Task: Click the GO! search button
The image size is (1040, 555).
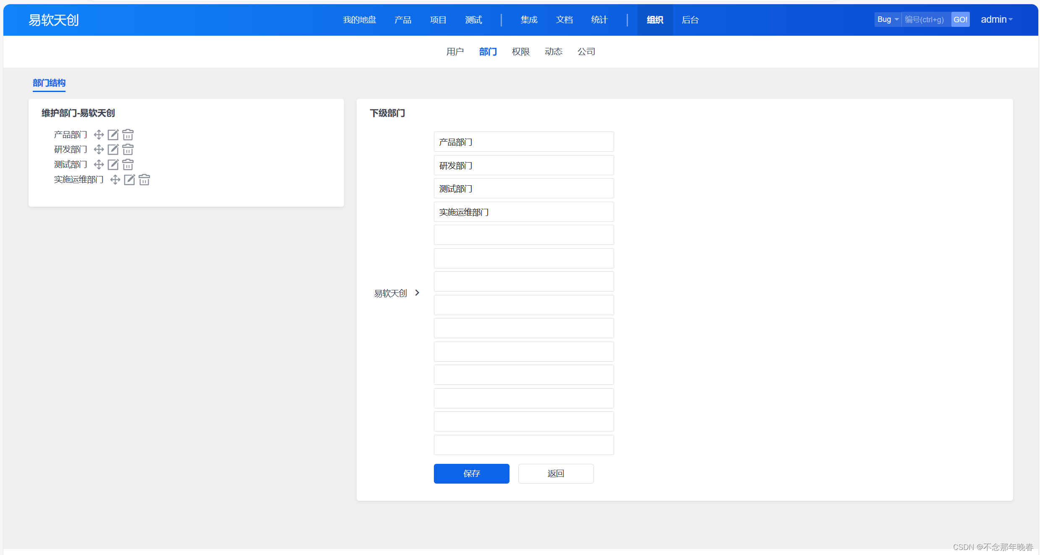Action: point(960,19)
